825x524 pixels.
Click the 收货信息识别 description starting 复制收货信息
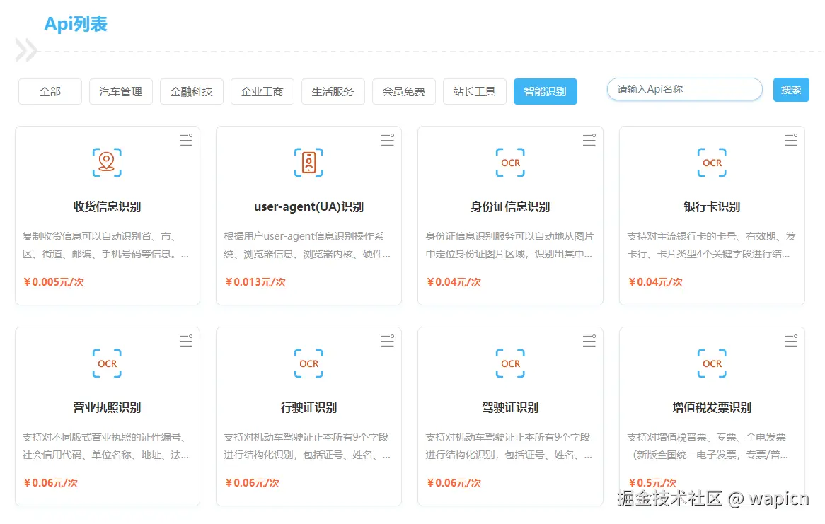(105, 245)
